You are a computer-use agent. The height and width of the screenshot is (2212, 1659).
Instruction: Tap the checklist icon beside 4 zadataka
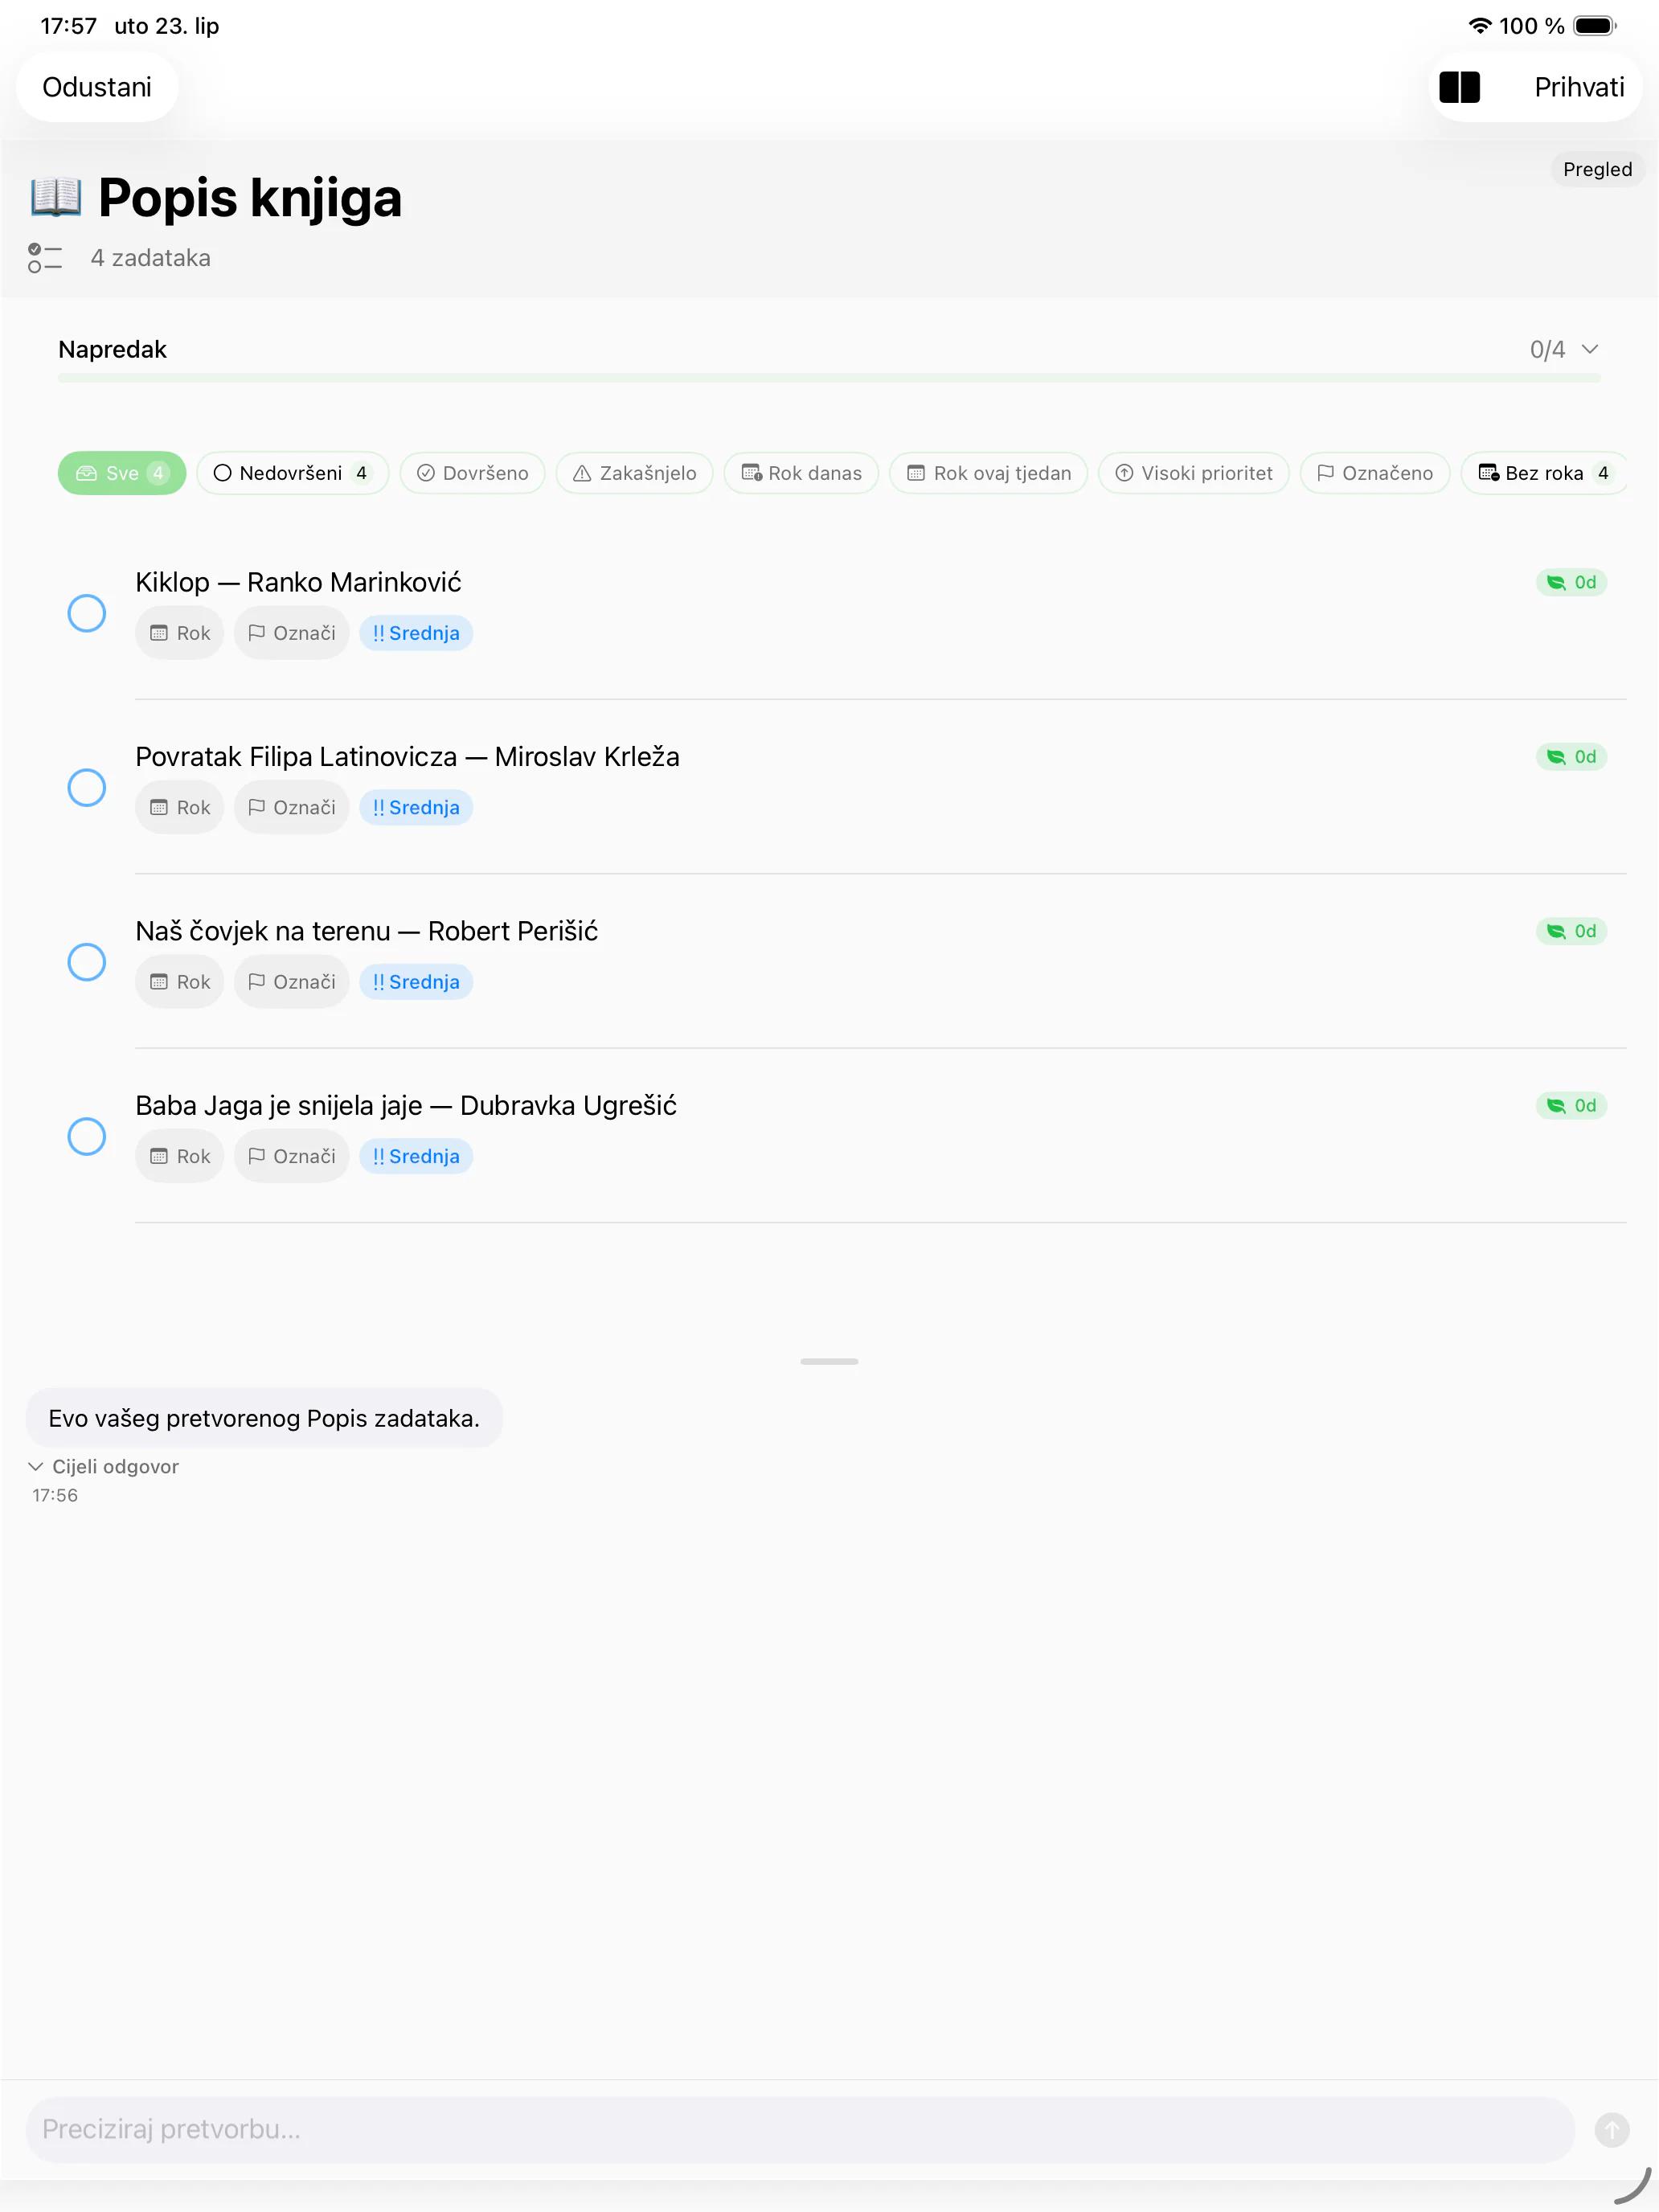[45, 258]
